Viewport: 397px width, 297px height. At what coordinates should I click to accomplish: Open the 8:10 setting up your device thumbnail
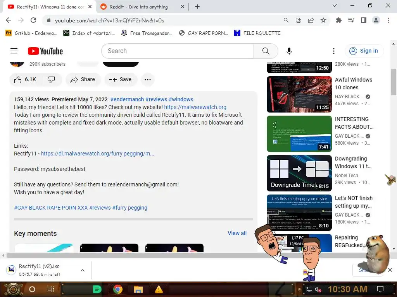coord(299,212)
